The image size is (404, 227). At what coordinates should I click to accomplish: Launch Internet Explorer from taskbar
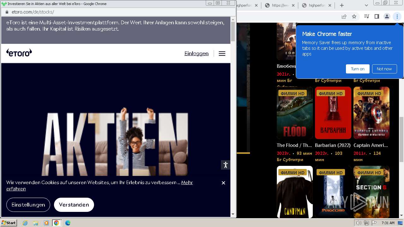(25, 223)
